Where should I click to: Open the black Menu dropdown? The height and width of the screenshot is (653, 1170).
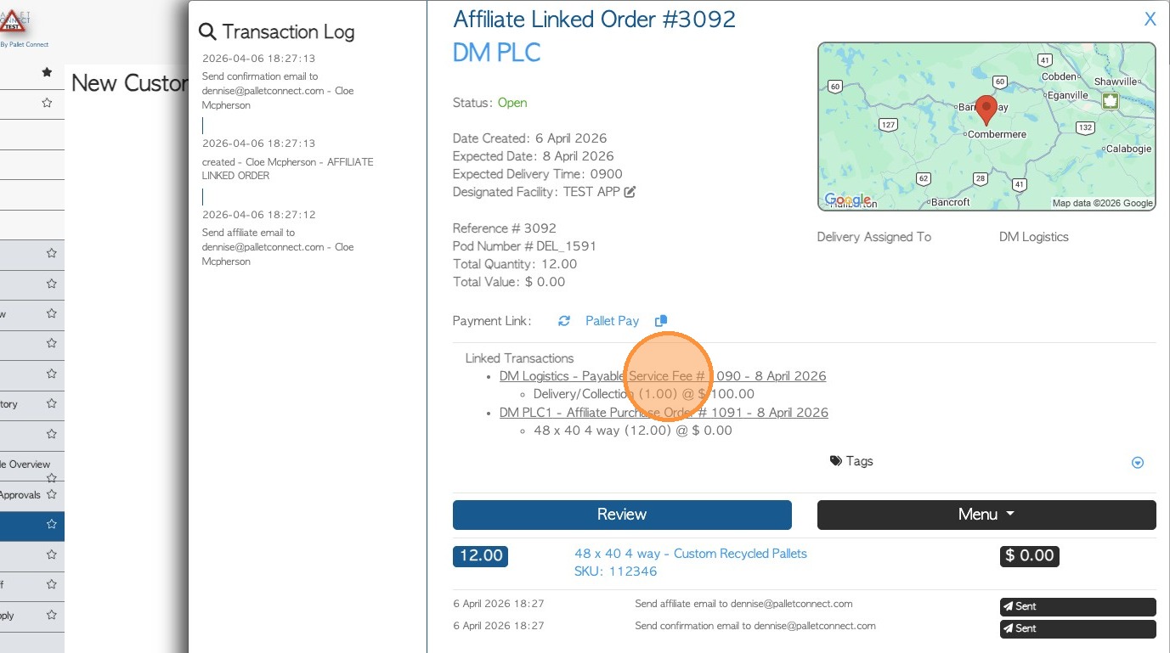(986, 515)
